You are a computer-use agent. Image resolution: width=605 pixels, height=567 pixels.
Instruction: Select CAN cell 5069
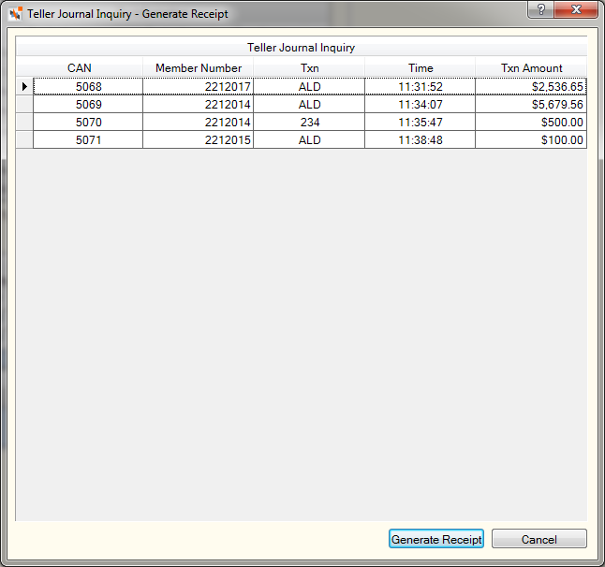pyautogui.click(x=88, y=104)
